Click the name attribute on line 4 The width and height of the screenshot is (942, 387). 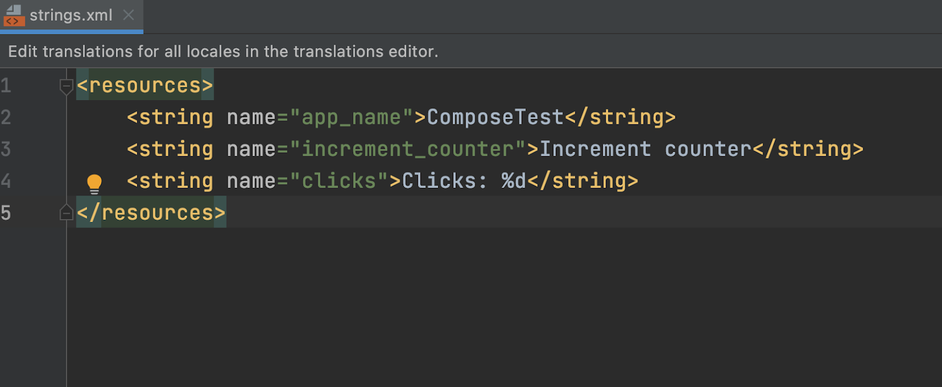coord(251,181)
